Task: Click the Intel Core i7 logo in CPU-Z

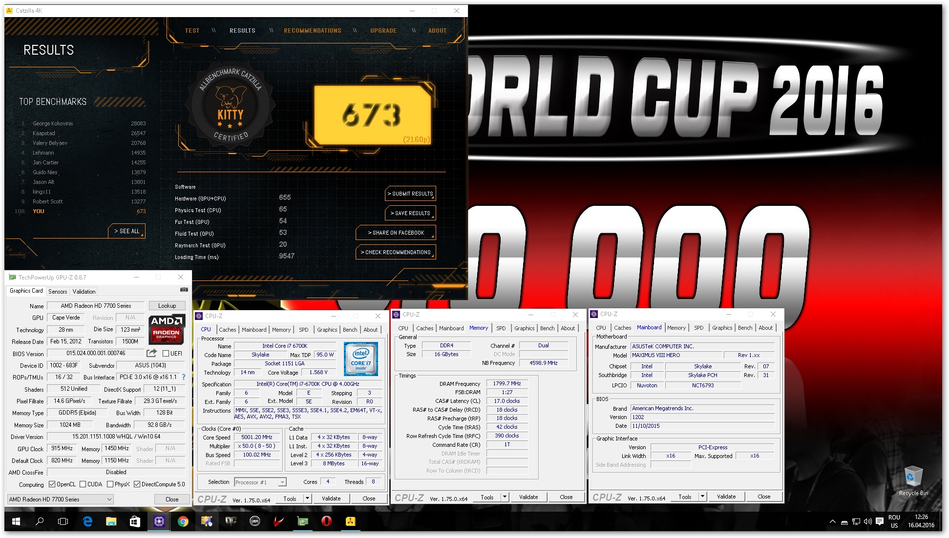Action: click(x=361, y=359)
